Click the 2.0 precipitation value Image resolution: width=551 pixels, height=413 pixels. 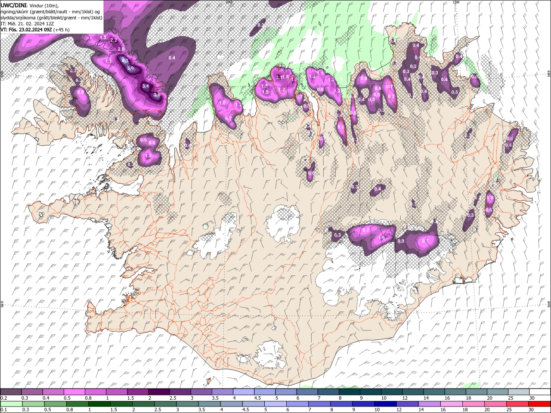(x=121, y=49)
